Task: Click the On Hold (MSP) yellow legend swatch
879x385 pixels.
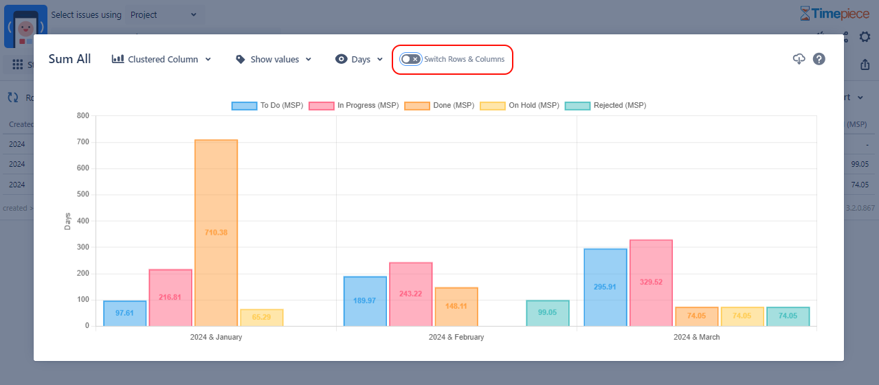Action: click(492, 106)
